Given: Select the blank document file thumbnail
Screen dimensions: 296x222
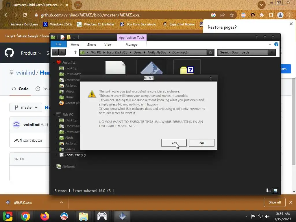Looking at the screenshot, I should coord(115,67).
